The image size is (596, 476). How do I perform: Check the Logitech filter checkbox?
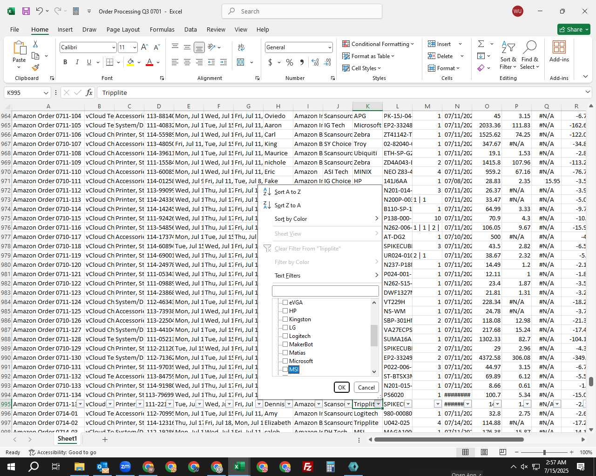pyautogui.click(x=285, y=336)
